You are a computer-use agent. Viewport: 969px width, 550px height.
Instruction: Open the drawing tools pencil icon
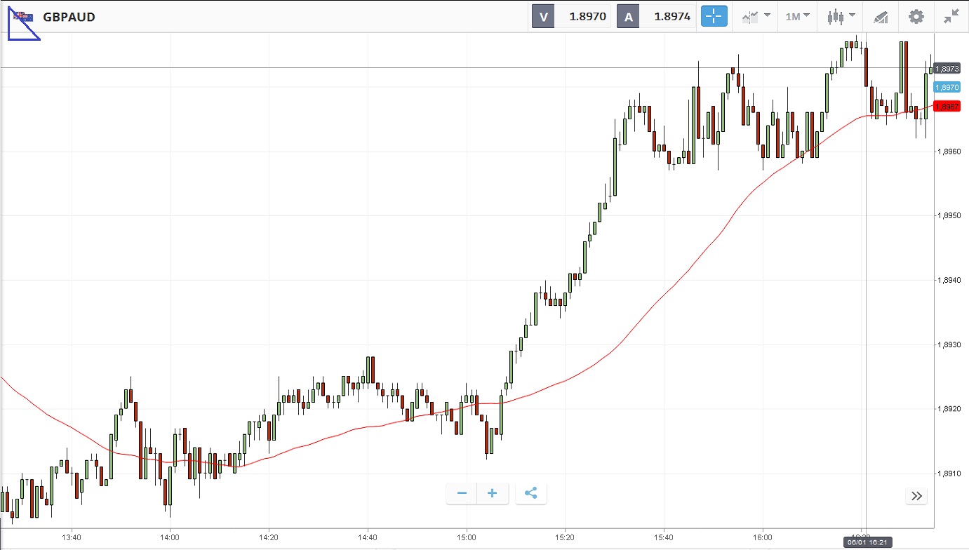point(881,17)
